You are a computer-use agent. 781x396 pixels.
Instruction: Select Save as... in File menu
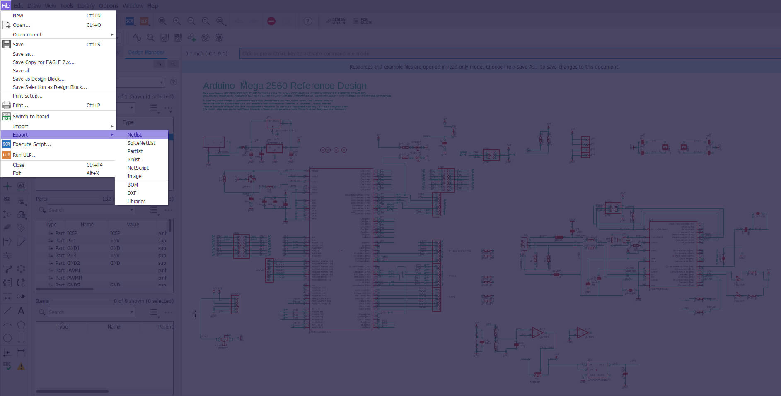pyautogui.click(x=58, y=54)
